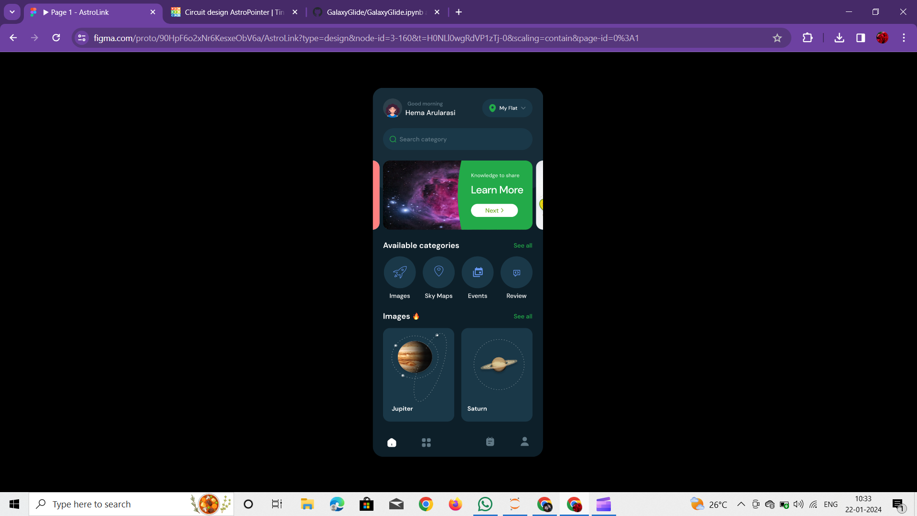Toggle the Chrome side panel

pyautogui.click(x=860, y=38)
